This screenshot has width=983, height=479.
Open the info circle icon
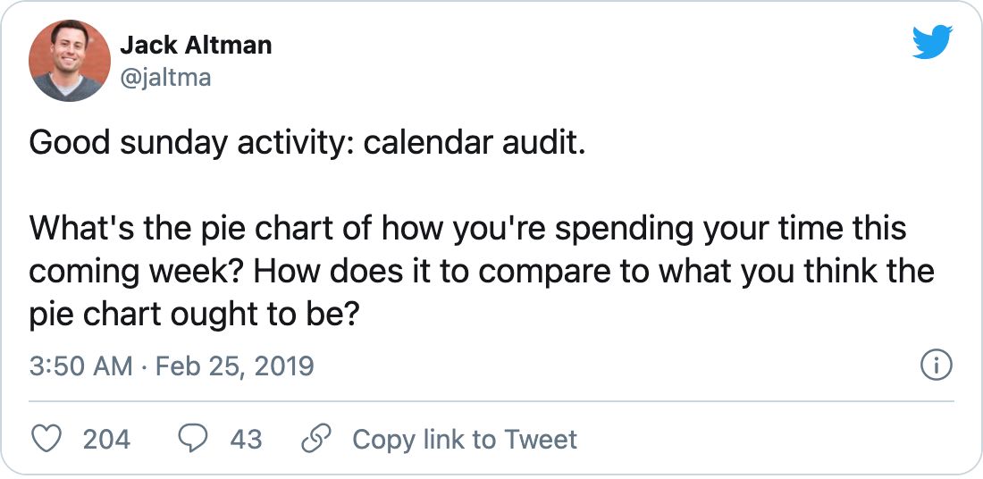coord(936,366)
